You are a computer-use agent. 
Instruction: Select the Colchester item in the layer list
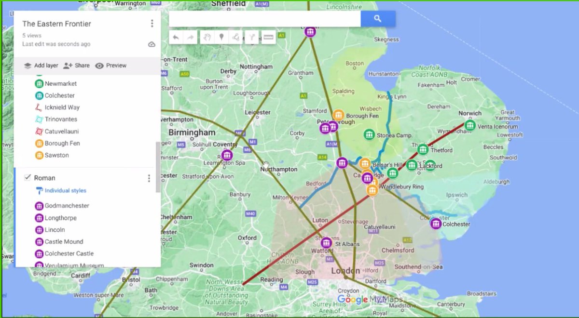[60, 95]
